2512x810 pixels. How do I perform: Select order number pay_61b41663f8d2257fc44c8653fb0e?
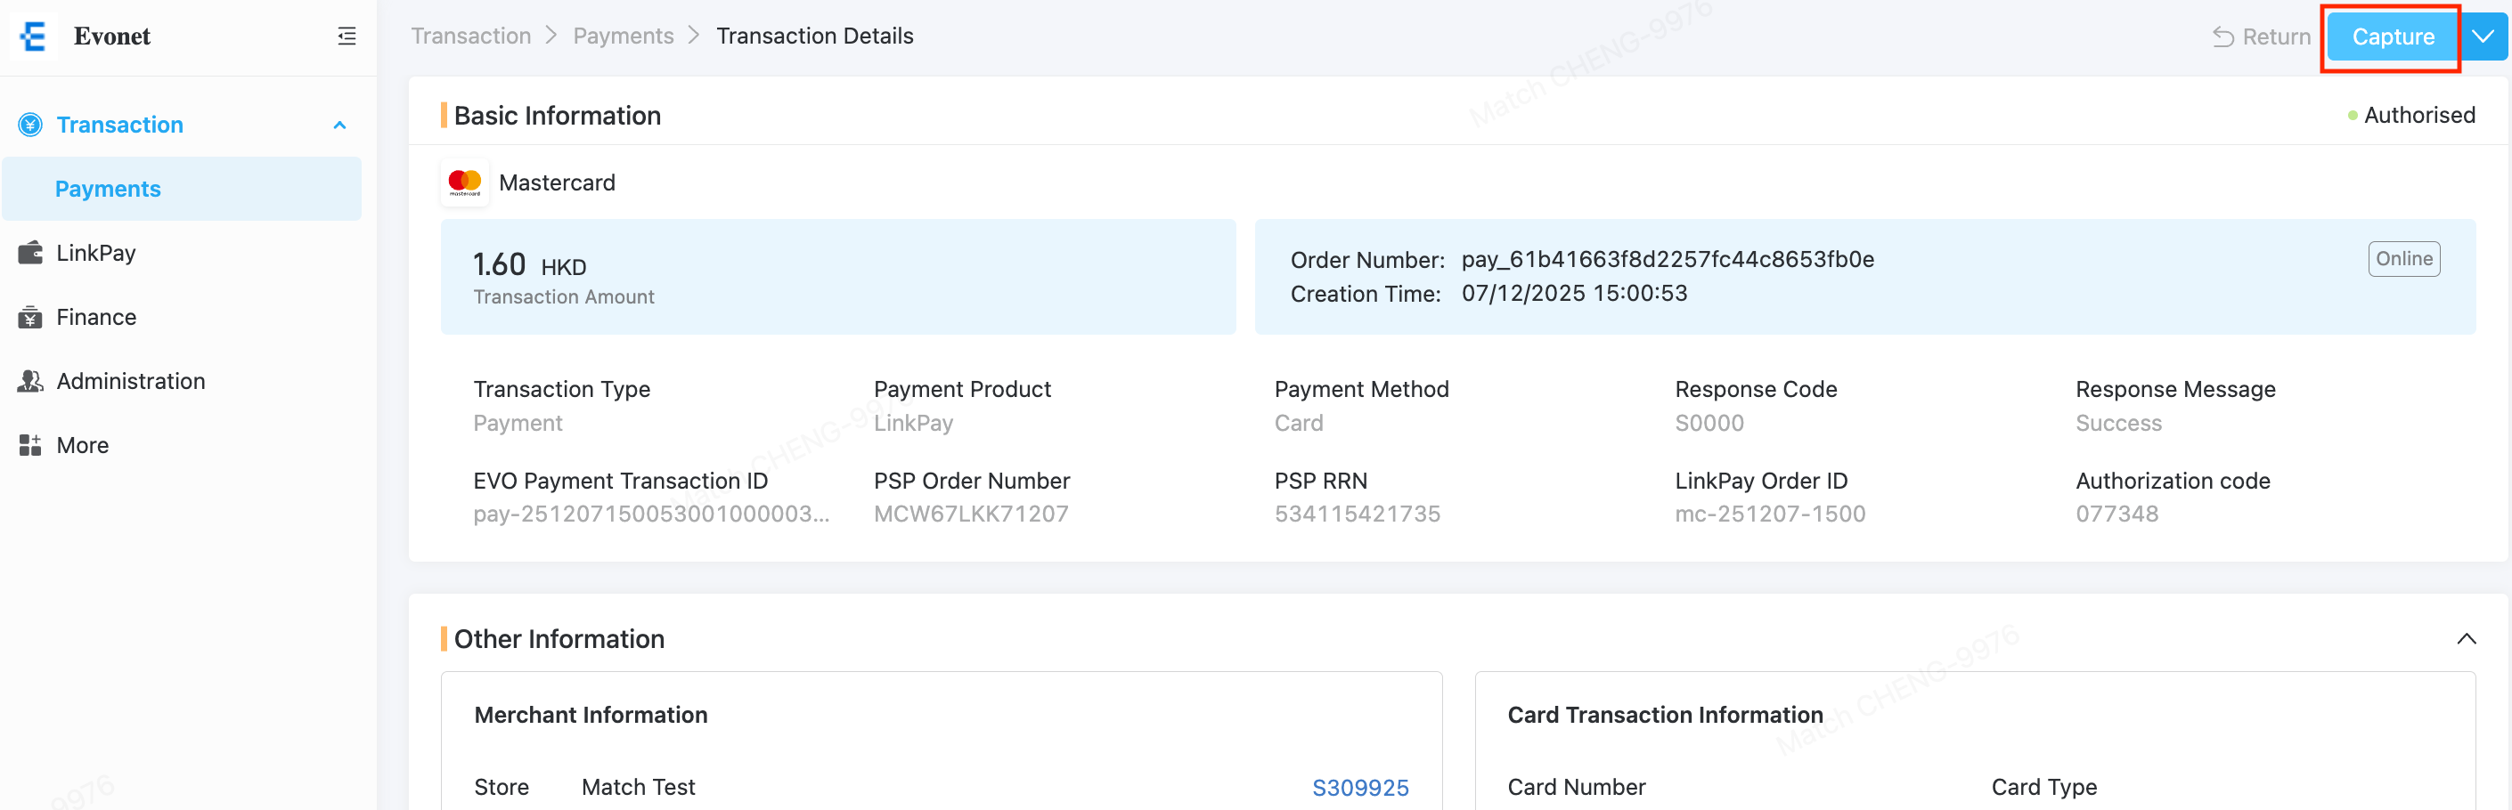[1668, 259]
